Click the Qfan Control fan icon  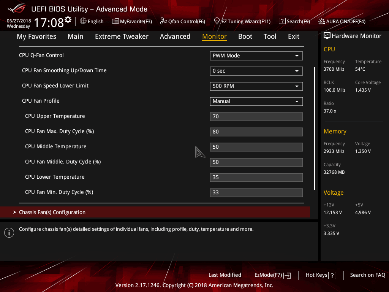point(163,21)
